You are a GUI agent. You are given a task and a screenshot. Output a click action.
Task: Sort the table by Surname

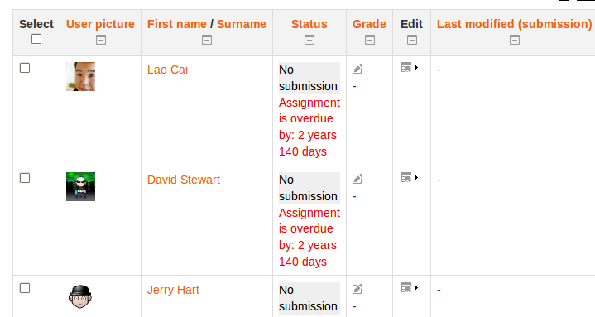242,24
